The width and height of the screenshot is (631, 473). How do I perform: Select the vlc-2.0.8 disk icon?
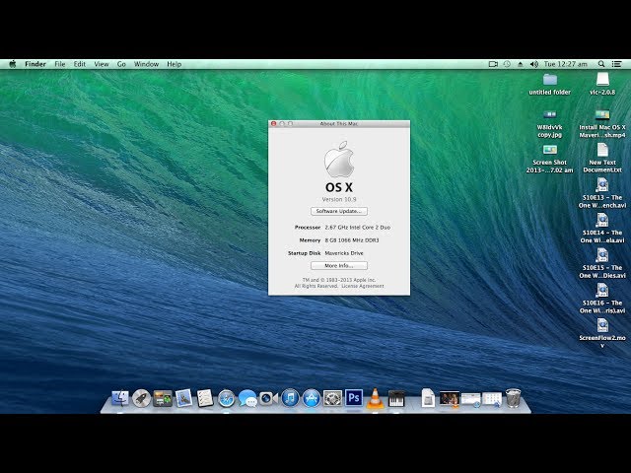[602, 84]
